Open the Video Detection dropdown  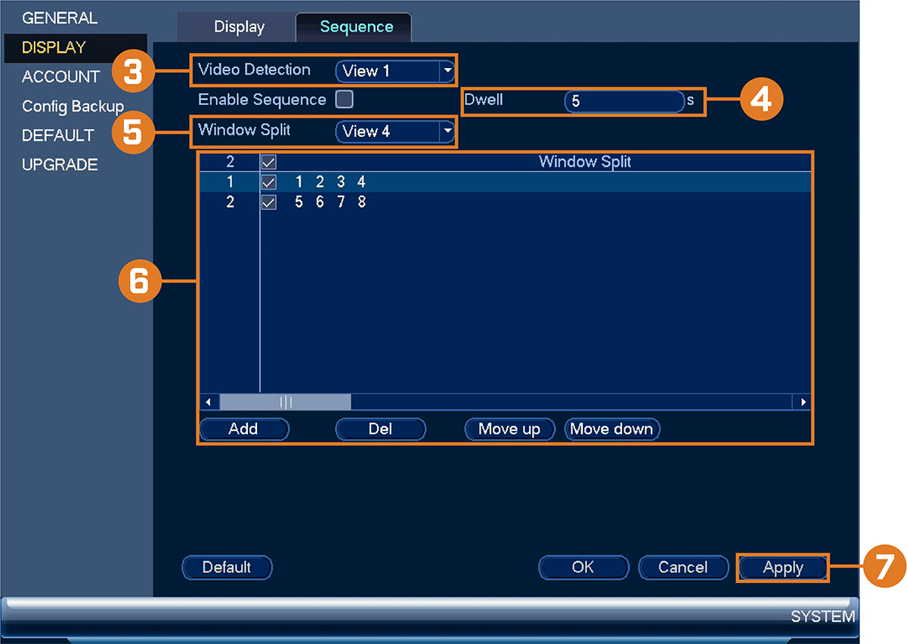[395, 71]
